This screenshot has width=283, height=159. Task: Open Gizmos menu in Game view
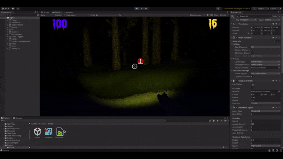(x=224, y=15)
